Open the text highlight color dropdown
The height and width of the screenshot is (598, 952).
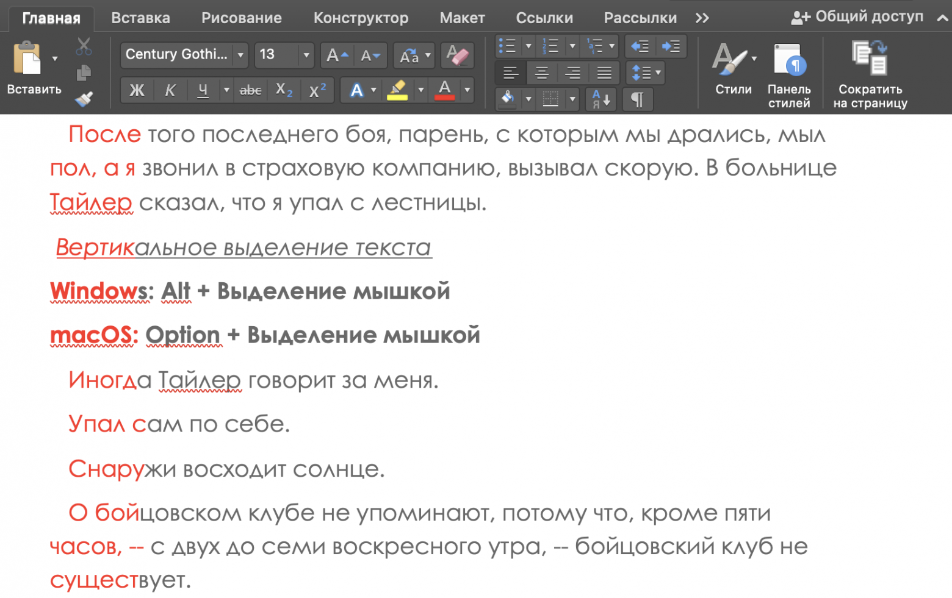420,90
